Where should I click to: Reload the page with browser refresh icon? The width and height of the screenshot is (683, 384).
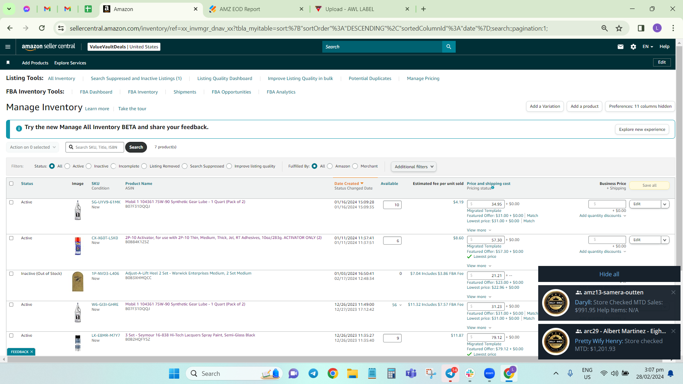pos(42,28)
